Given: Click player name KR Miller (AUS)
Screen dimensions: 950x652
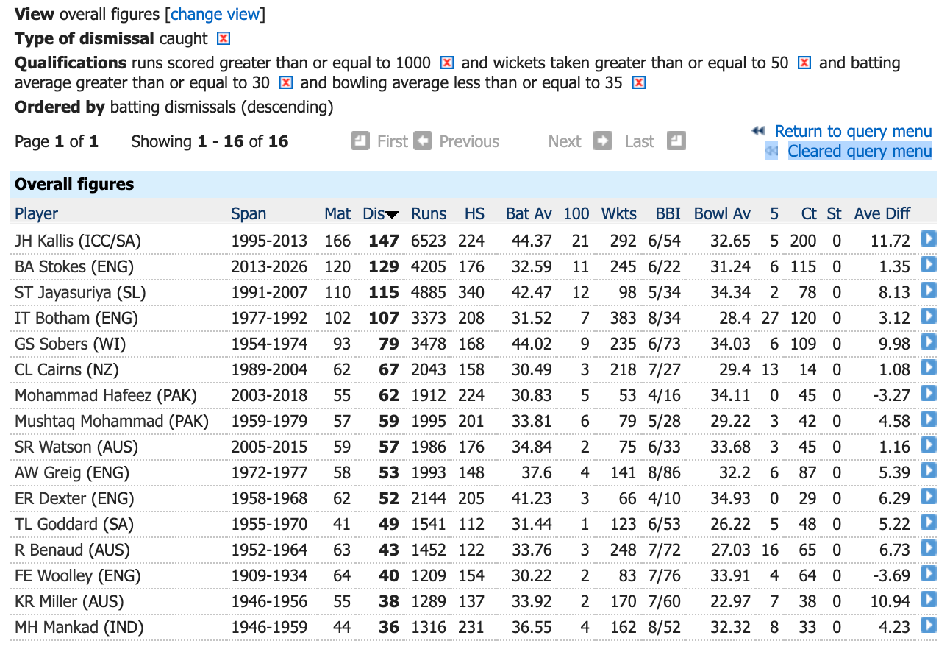Looking at the screenshot, I should point(69,601).
